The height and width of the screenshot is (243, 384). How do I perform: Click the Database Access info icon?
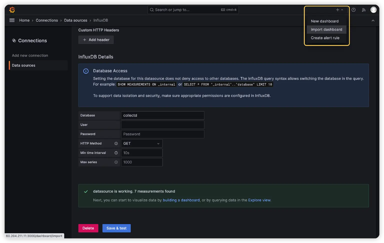coord(86,71)
